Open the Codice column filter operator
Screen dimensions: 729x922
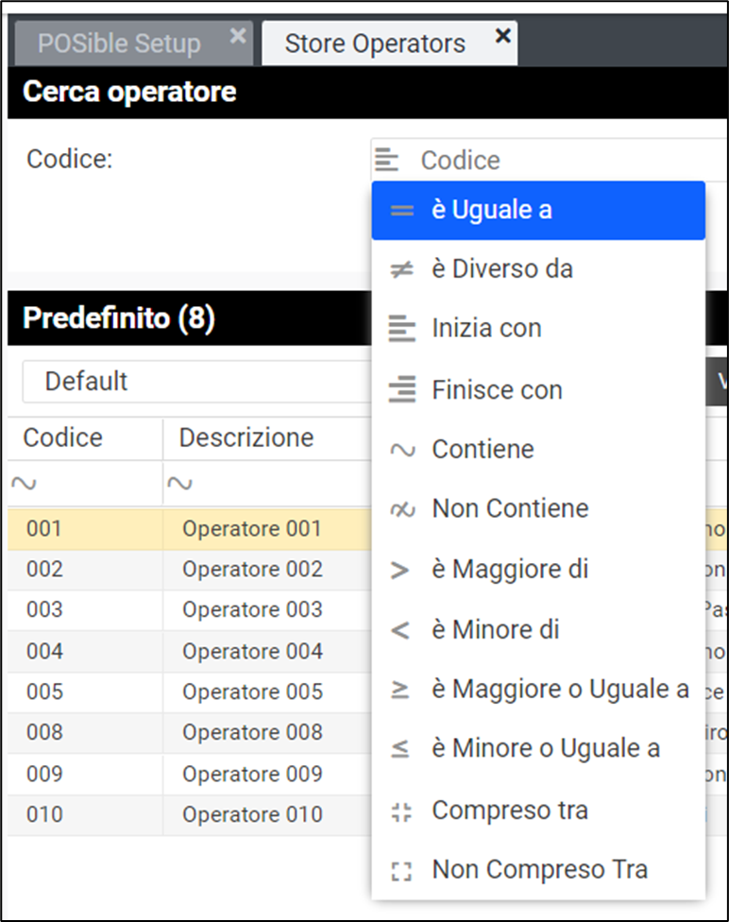[x=24, y=484]
